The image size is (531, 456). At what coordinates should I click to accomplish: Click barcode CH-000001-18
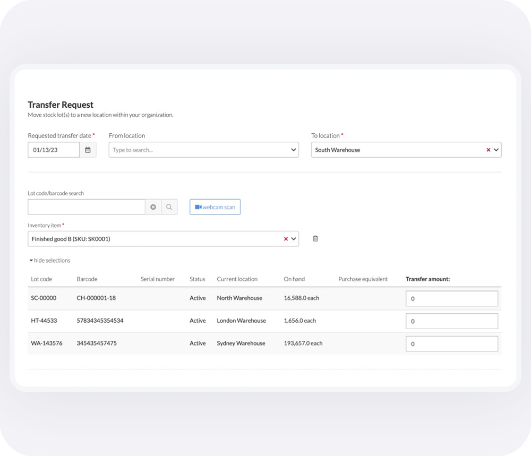pyautogui.click(x=96, y=298)
